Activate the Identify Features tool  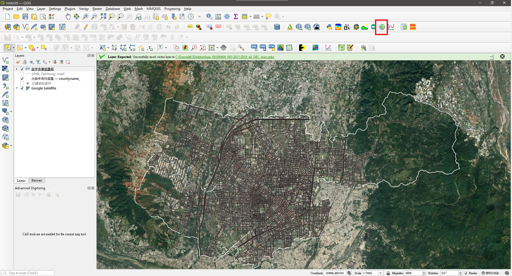(209, 17)
